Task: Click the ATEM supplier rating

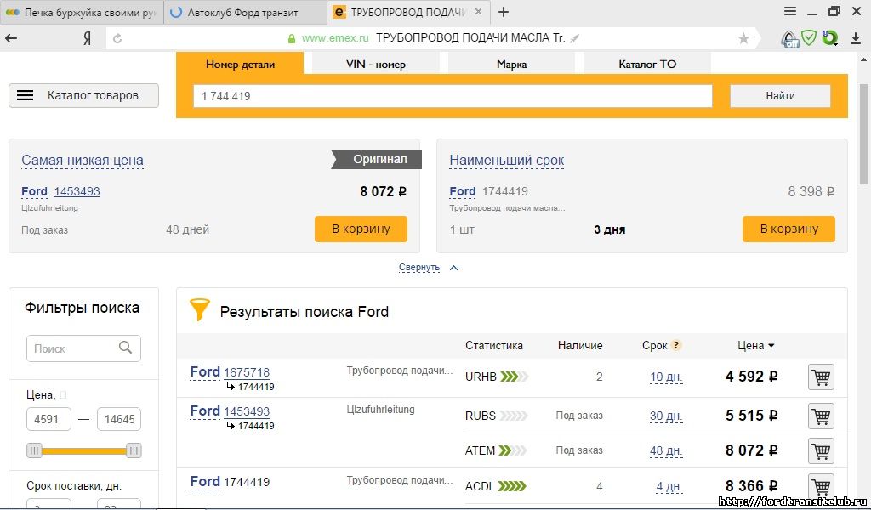Action: pos(512,450)
